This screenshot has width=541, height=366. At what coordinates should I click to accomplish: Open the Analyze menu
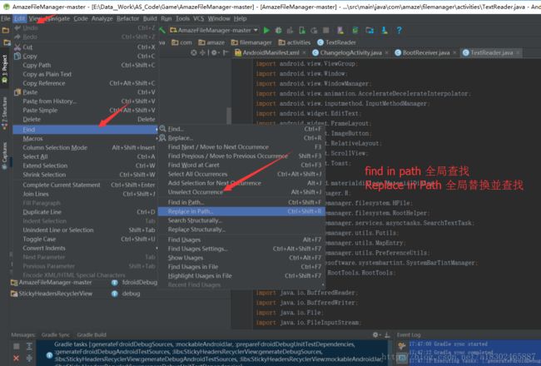pos(102,18)
